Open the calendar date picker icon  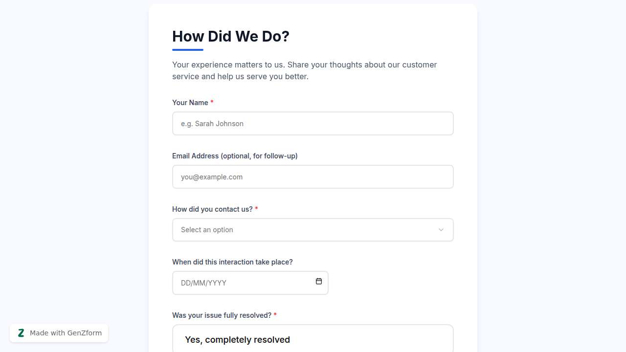point(318,282)
